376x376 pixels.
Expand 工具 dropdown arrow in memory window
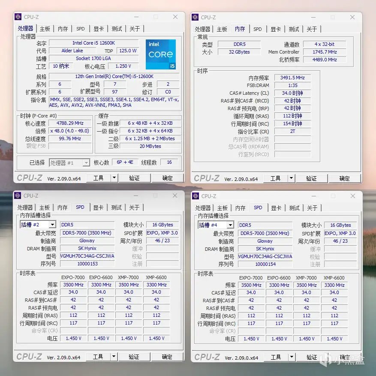(x=292, y=178)
